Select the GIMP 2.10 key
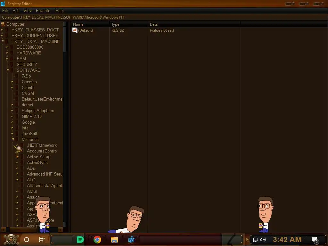328x246 pixels. click(32, 116)
